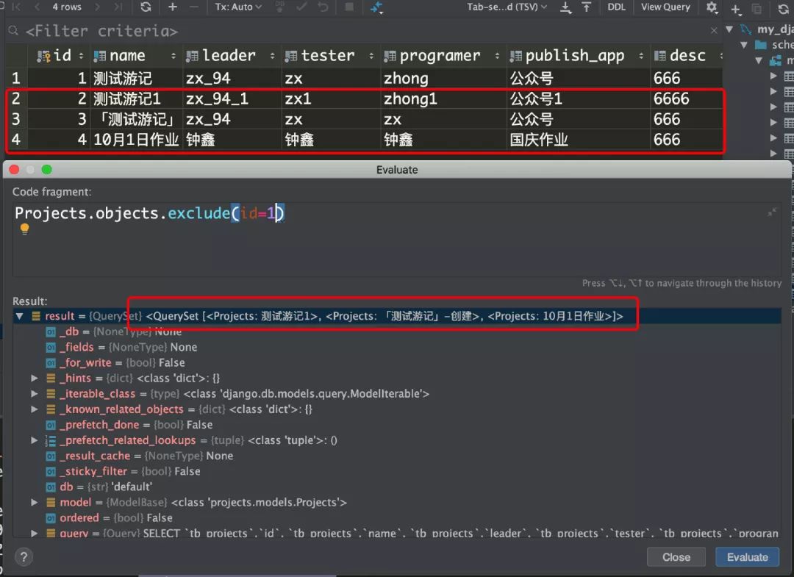Collapse the result QuerySet node
Viewport: 794px width, 577px height.
19,316
